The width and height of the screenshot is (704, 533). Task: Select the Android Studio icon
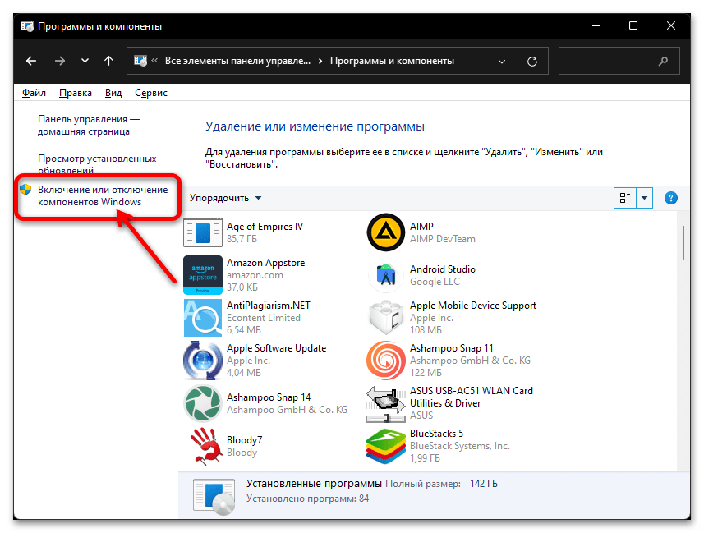(x=385, y=276)
